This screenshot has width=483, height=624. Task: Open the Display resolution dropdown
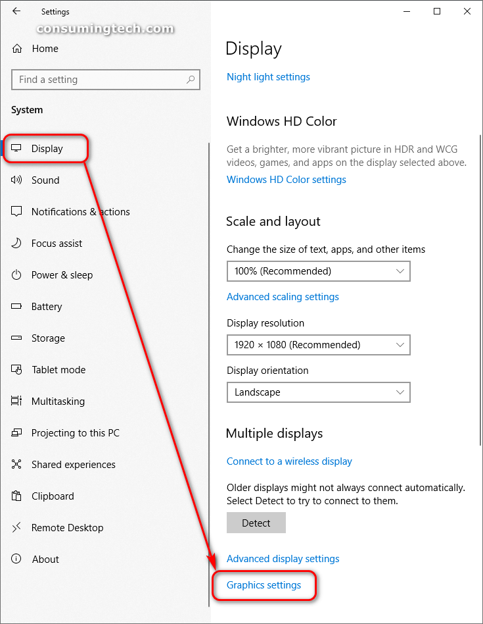pos(319,345)
